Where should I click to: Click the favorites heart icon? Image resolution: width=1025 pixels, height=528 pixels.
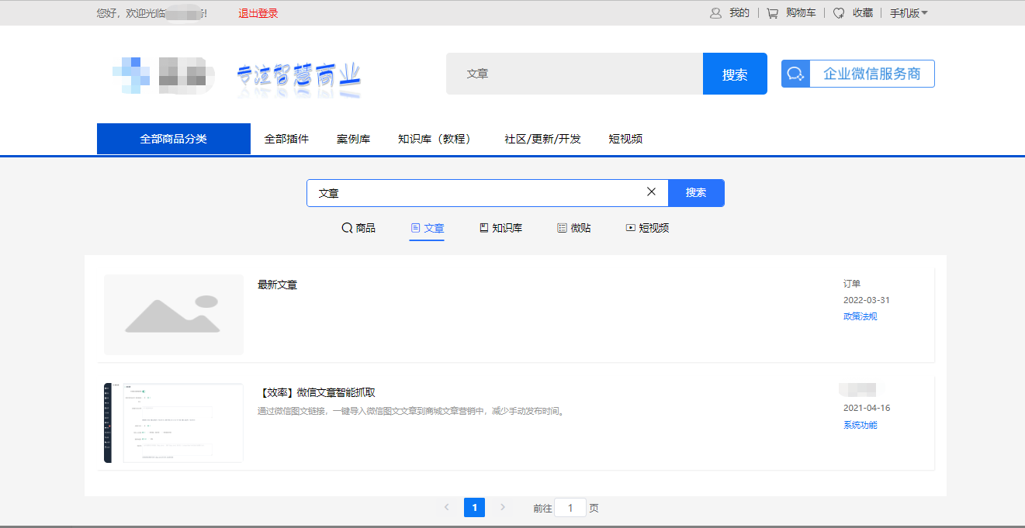coord(839,13)
